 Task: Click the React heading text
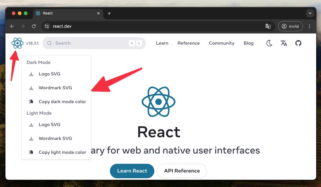(x=159, y=132)
